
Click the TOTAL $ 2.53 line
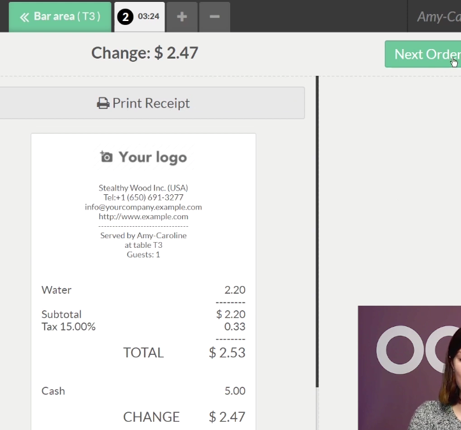[184, 352]
